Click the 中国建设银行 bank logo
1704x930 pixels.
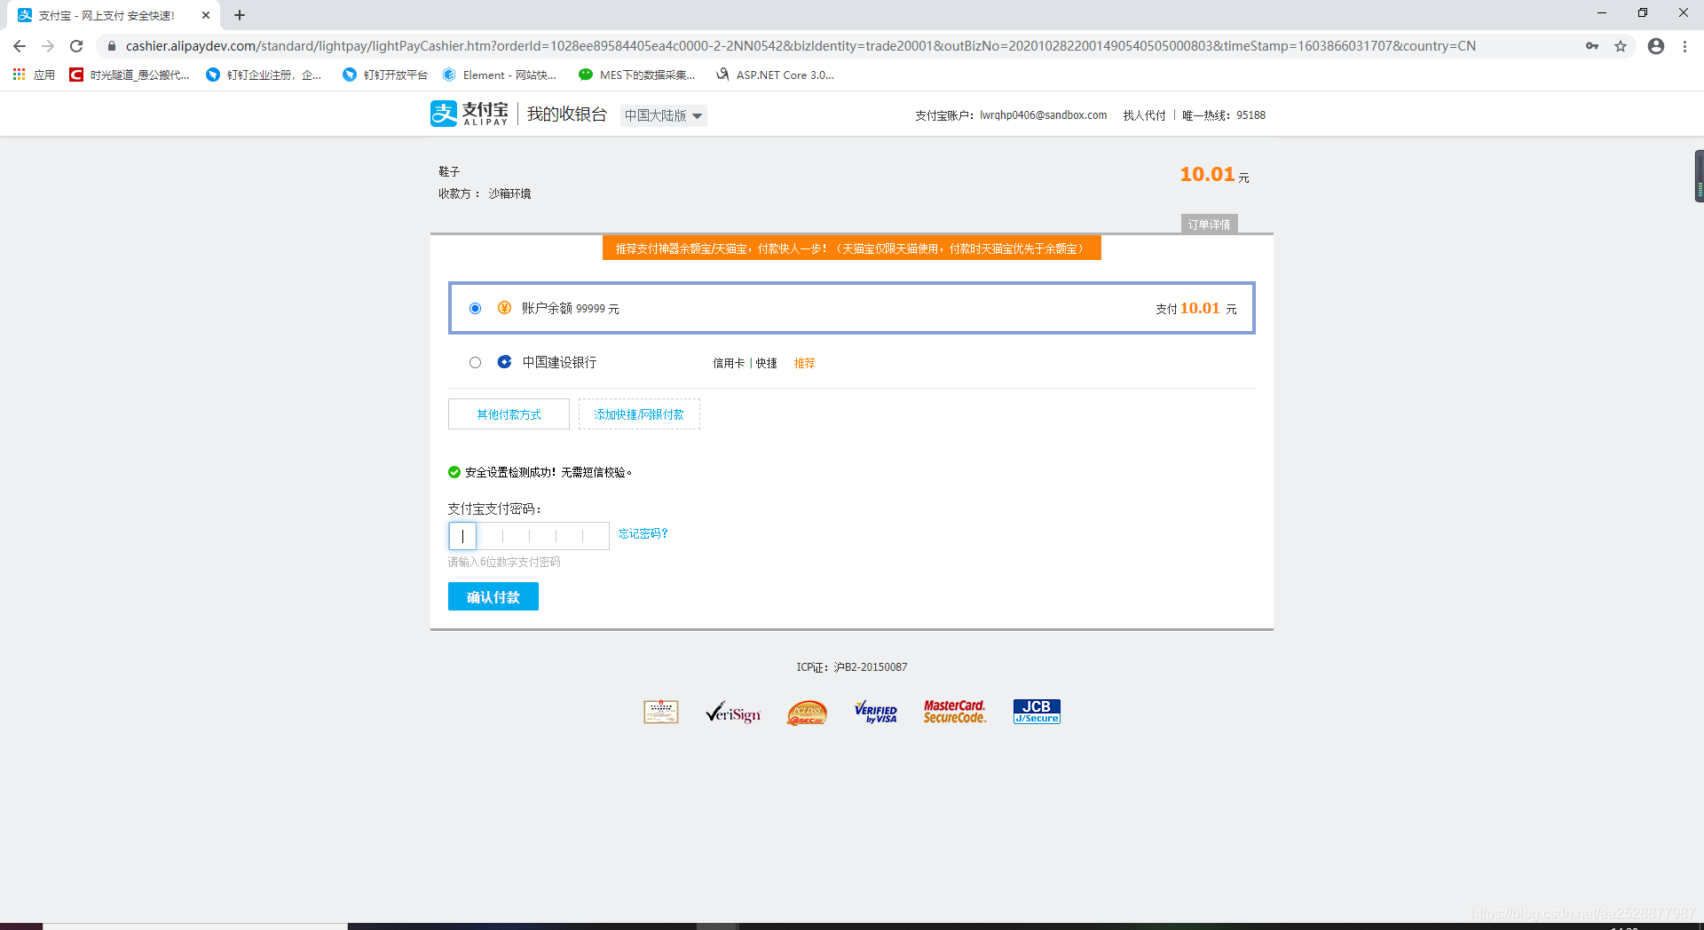coord(504,362)
